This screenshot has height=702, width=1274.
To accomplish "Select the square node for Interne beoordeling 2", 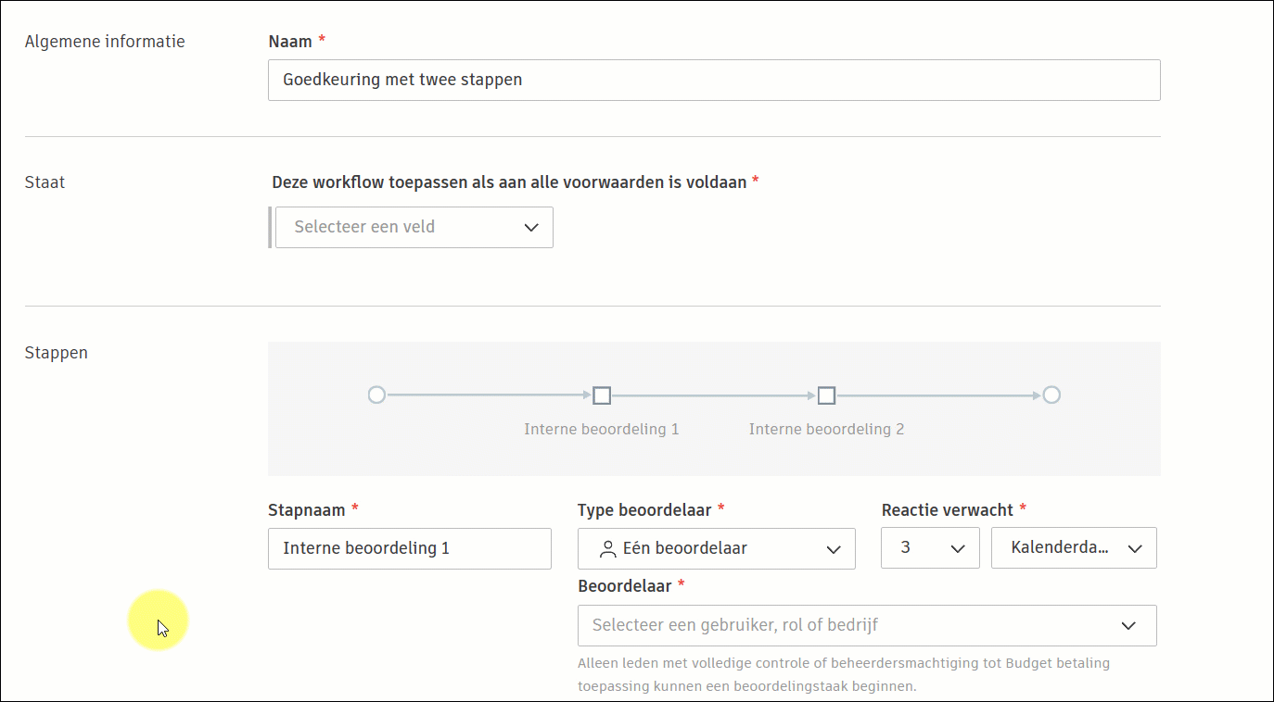I will [827, 395].
